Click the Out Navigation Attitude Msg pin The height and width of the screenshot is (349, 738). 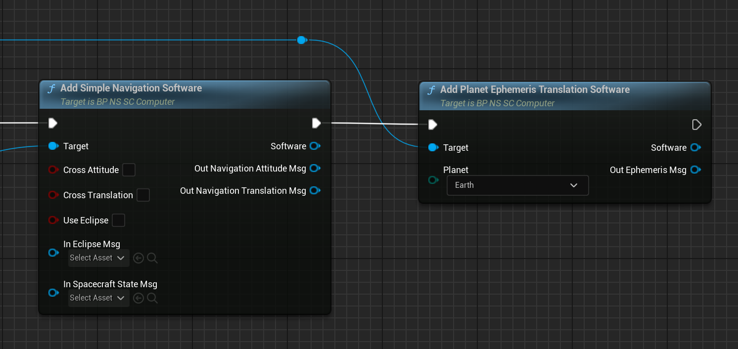point(315,169)
